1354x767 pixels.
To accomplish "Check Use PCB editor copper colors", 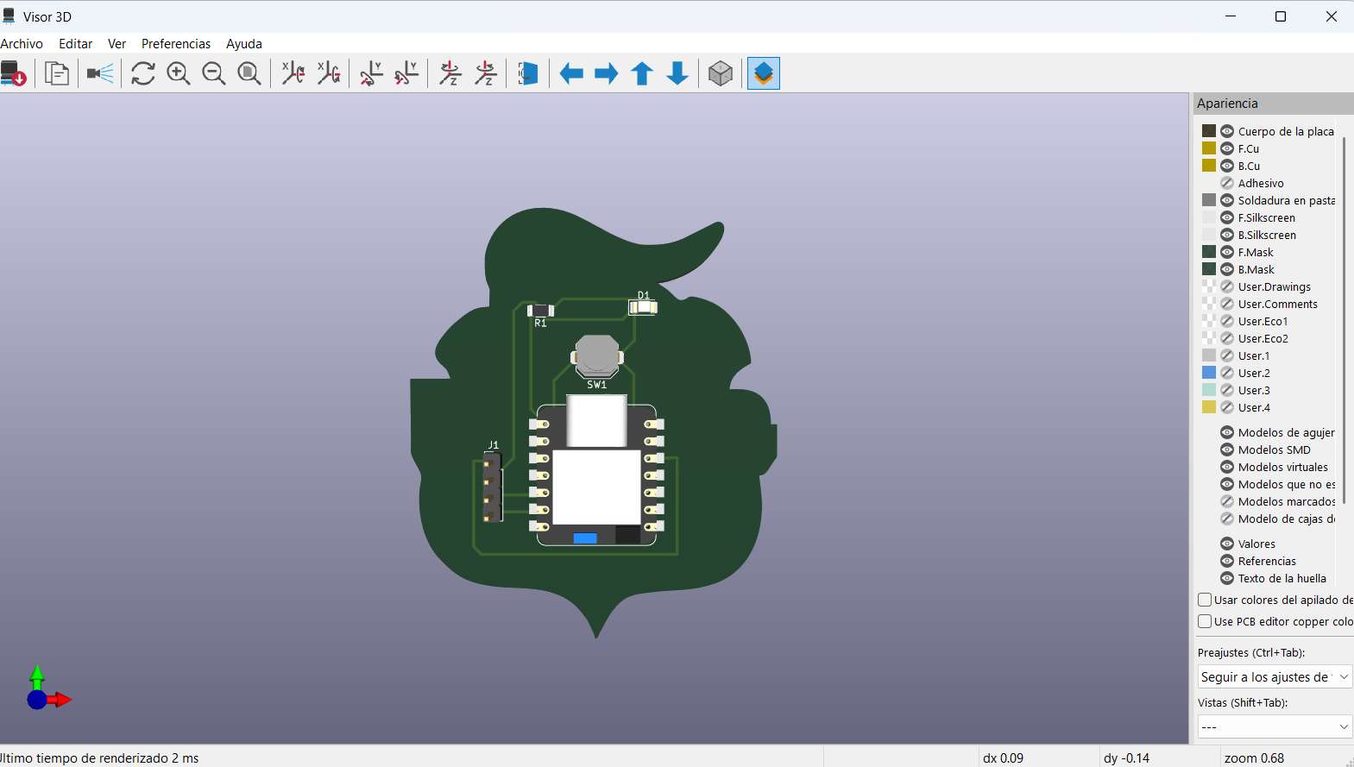I will coord(1205,621).
